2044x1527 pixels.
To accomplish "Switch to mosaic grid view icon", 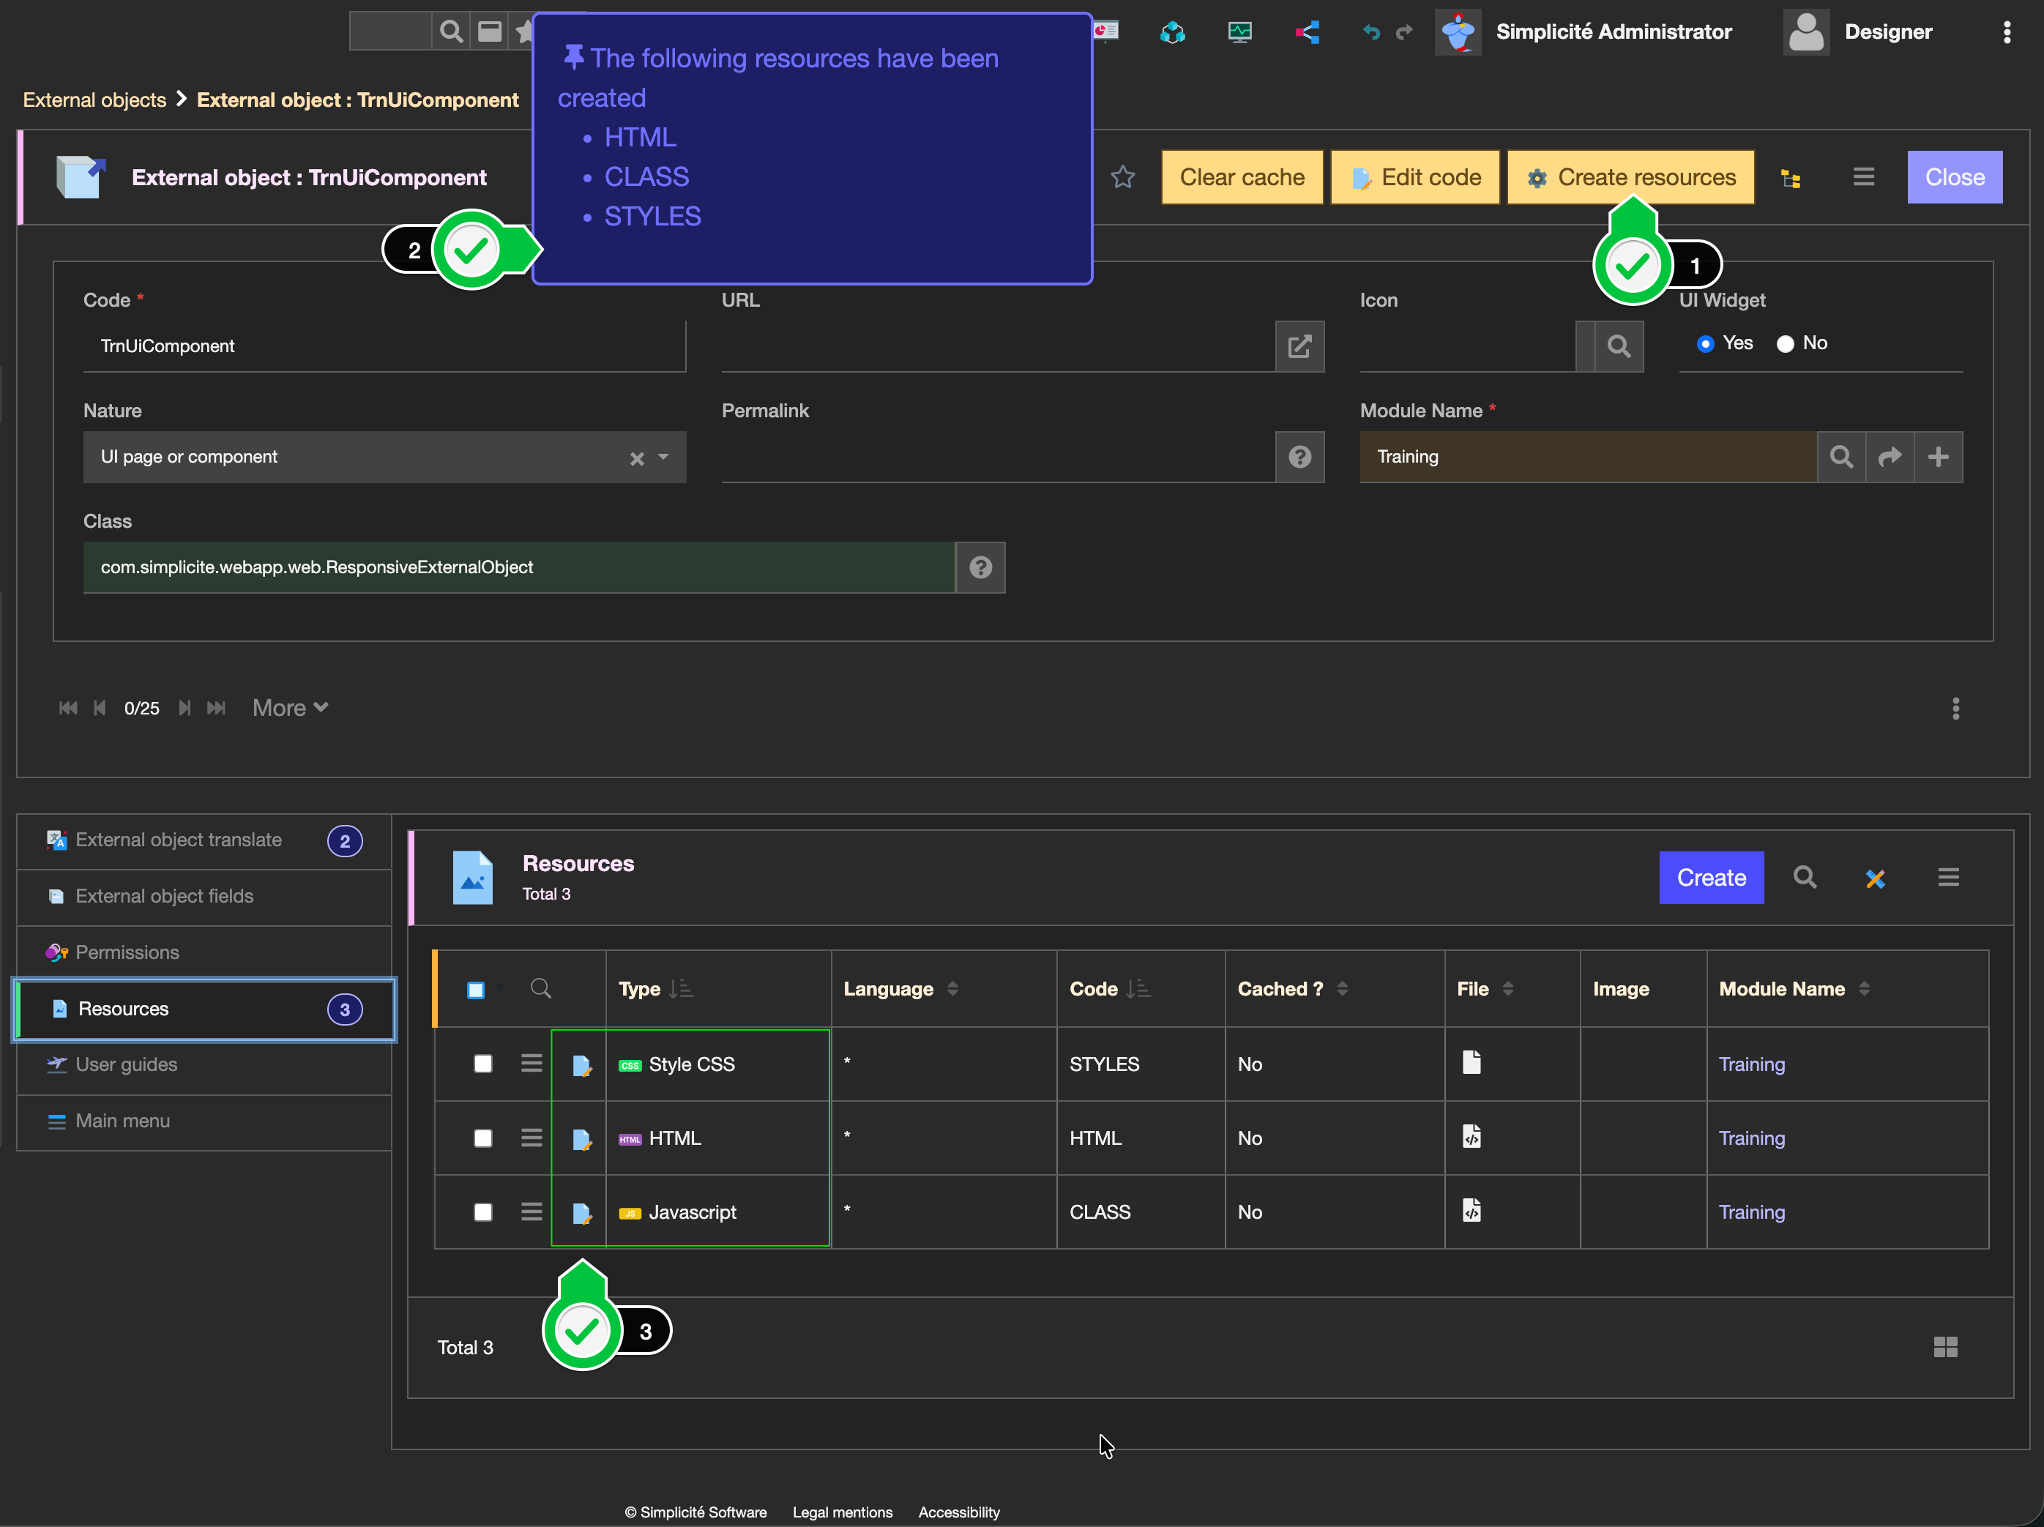I will click(x=1945, y=1347).
